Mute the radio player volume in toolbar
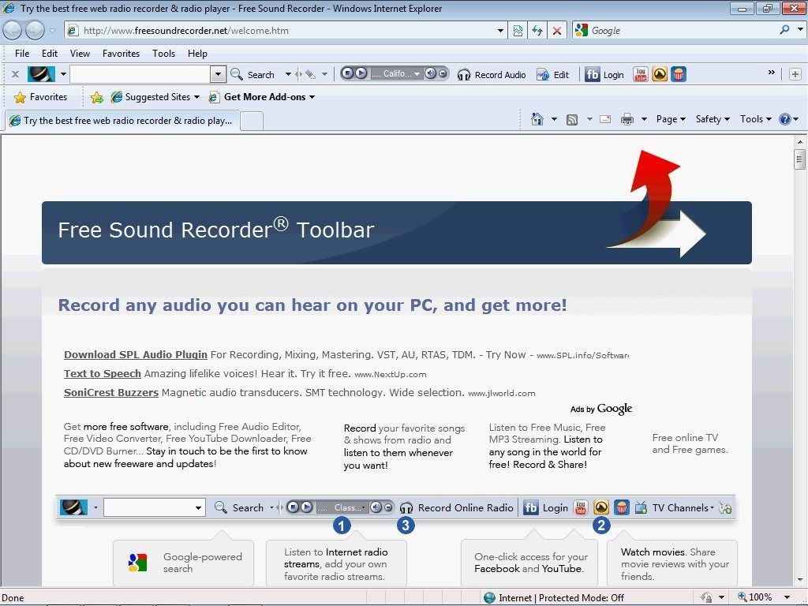 [x=430, y=73]
